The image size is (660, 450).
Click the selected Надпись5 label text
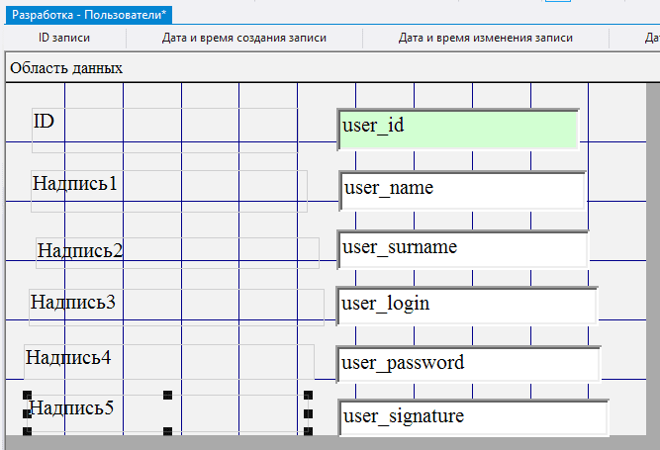(x=71, y=407)
